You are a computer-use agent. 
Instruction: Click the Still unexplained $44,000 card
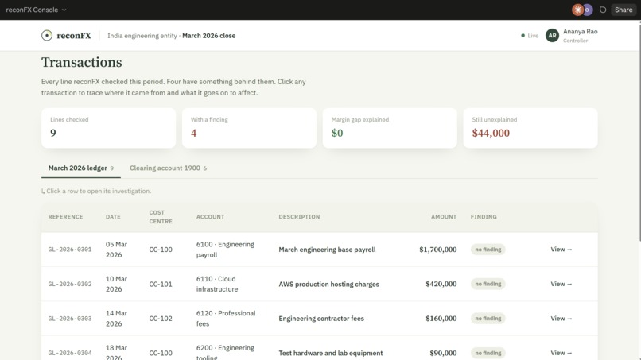(530, 128)
